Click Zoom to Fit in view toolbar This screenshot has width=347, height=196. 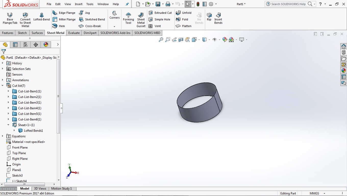point(161,40)
